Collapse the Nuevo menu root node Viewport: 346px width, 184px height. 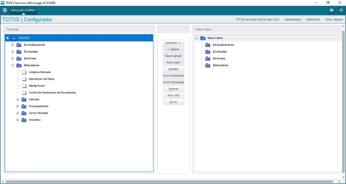point(196,38)
